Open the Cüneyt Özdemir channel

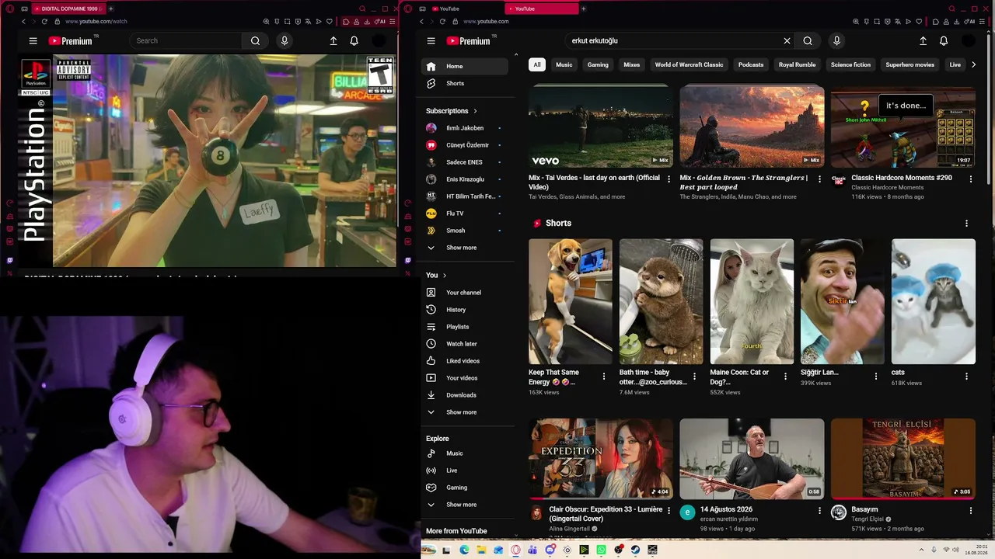point(465,145)
